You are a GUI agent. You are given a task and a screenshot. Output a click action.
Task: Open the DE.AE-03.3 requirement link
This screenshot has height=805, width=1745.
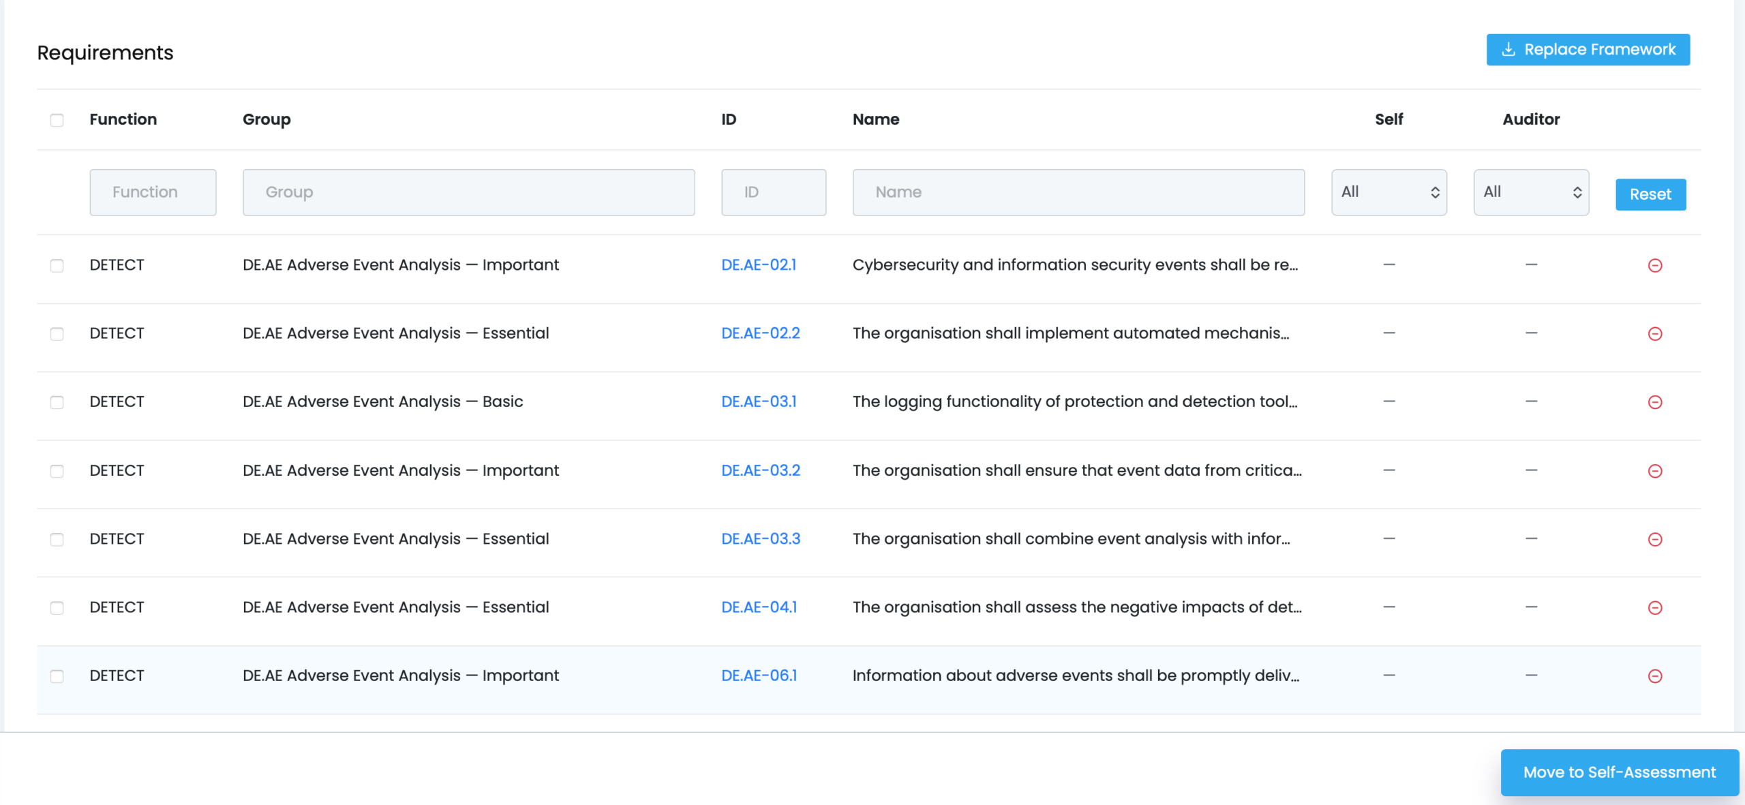(x=761, y=538)
